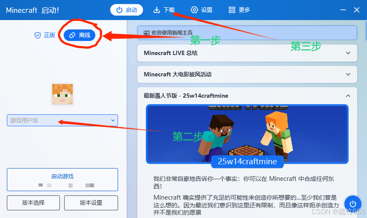Open the username dropdown arrow
Viewport: 367px width, 218px height.
(x=113, y=120)
